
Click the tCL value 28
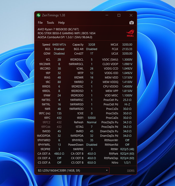(59, 60)
